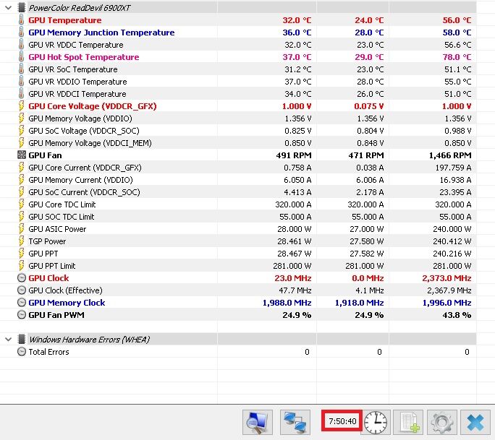Click the 1,466 RPM fan maximum value
The height and width of the screenshot is (440, 495).
[450, 155]
